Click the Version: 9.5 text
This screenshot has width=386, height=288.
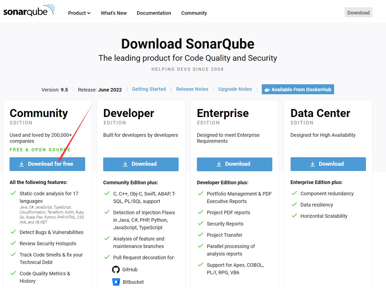(x=55, y=90)
